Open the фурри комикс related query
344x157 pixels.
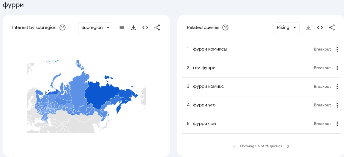pyautogui.click(x=209, y=86)
